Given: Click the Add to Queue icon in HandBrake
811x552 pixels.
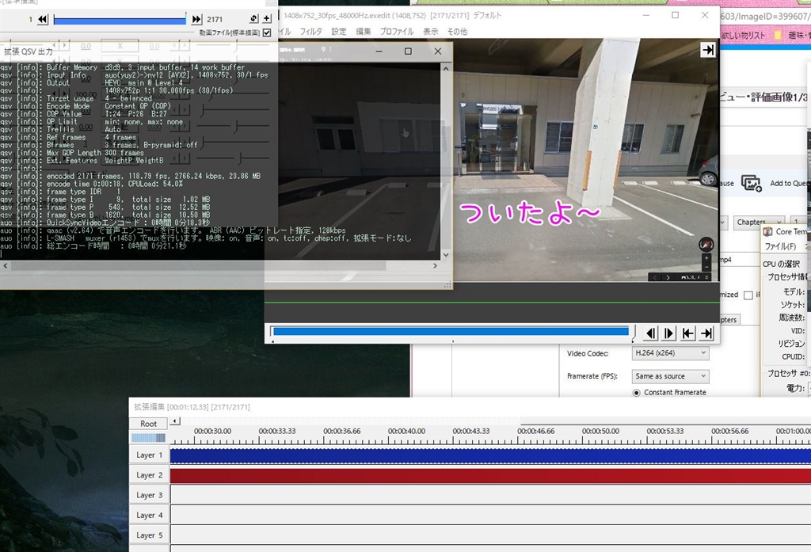Looking at the screenshot, I should pos(751,183).
